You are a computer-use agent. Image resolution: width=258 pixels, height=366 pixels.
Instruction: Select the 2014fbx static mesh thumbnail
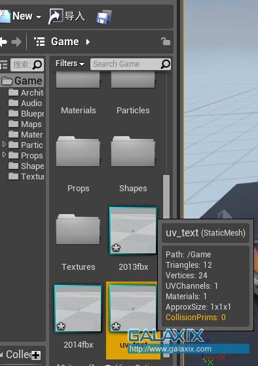[x=78, y=308]
